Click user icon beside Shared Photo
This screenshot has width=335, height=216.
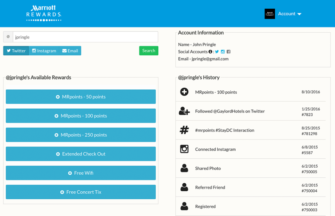pyautogui.click(x=184, y=168)
